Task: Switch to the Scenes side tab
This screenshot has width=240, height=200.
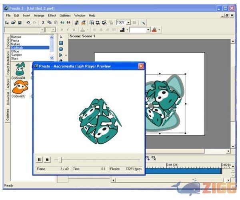Action: pyautogui.click(x=8, y=42)
